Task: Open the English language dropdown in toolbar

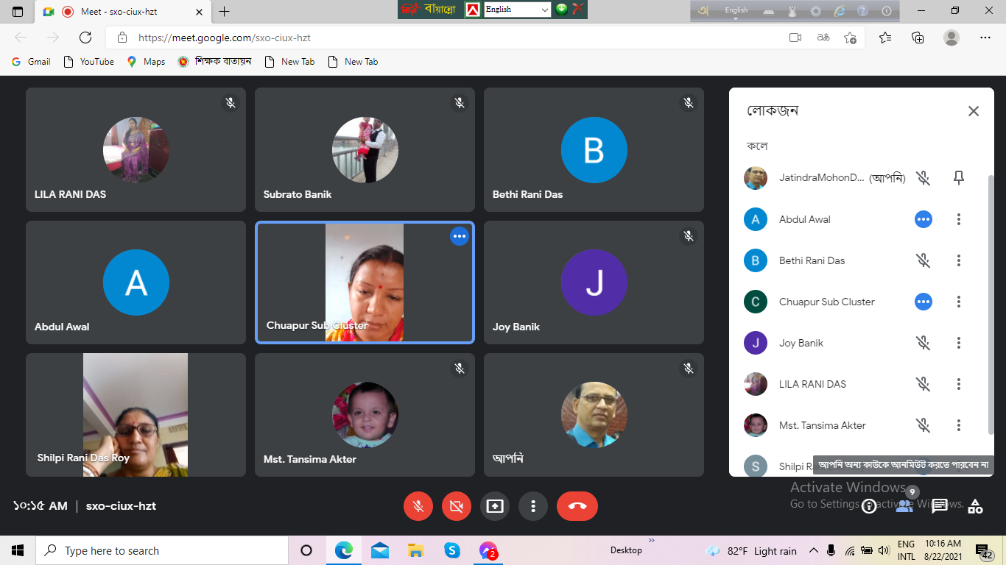Action: (517, 9)
